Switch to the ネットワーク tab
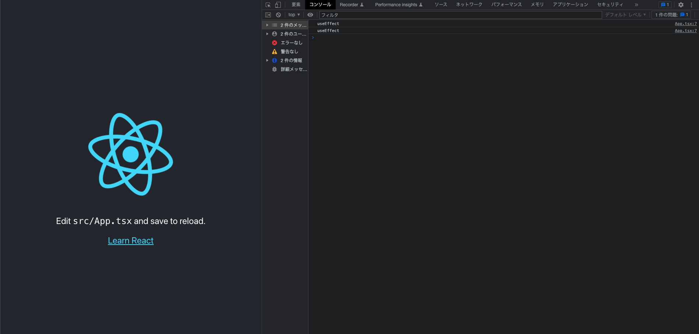 click(469, 4)
